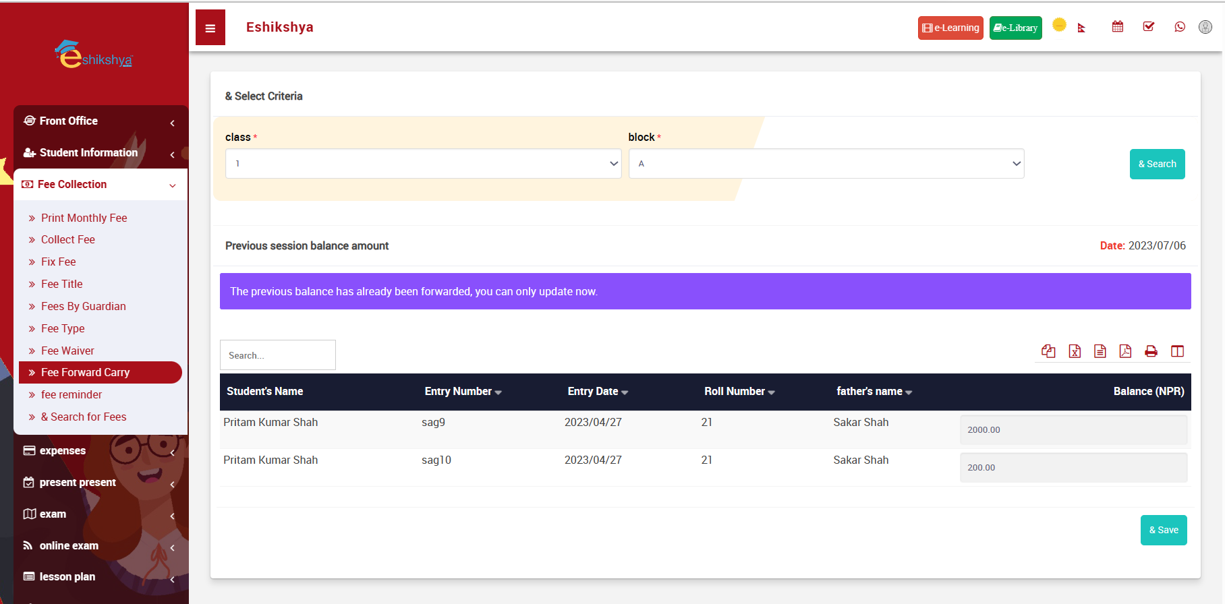Print the balance table
Screen dimensions: 1225x604
pos(1151,351)
